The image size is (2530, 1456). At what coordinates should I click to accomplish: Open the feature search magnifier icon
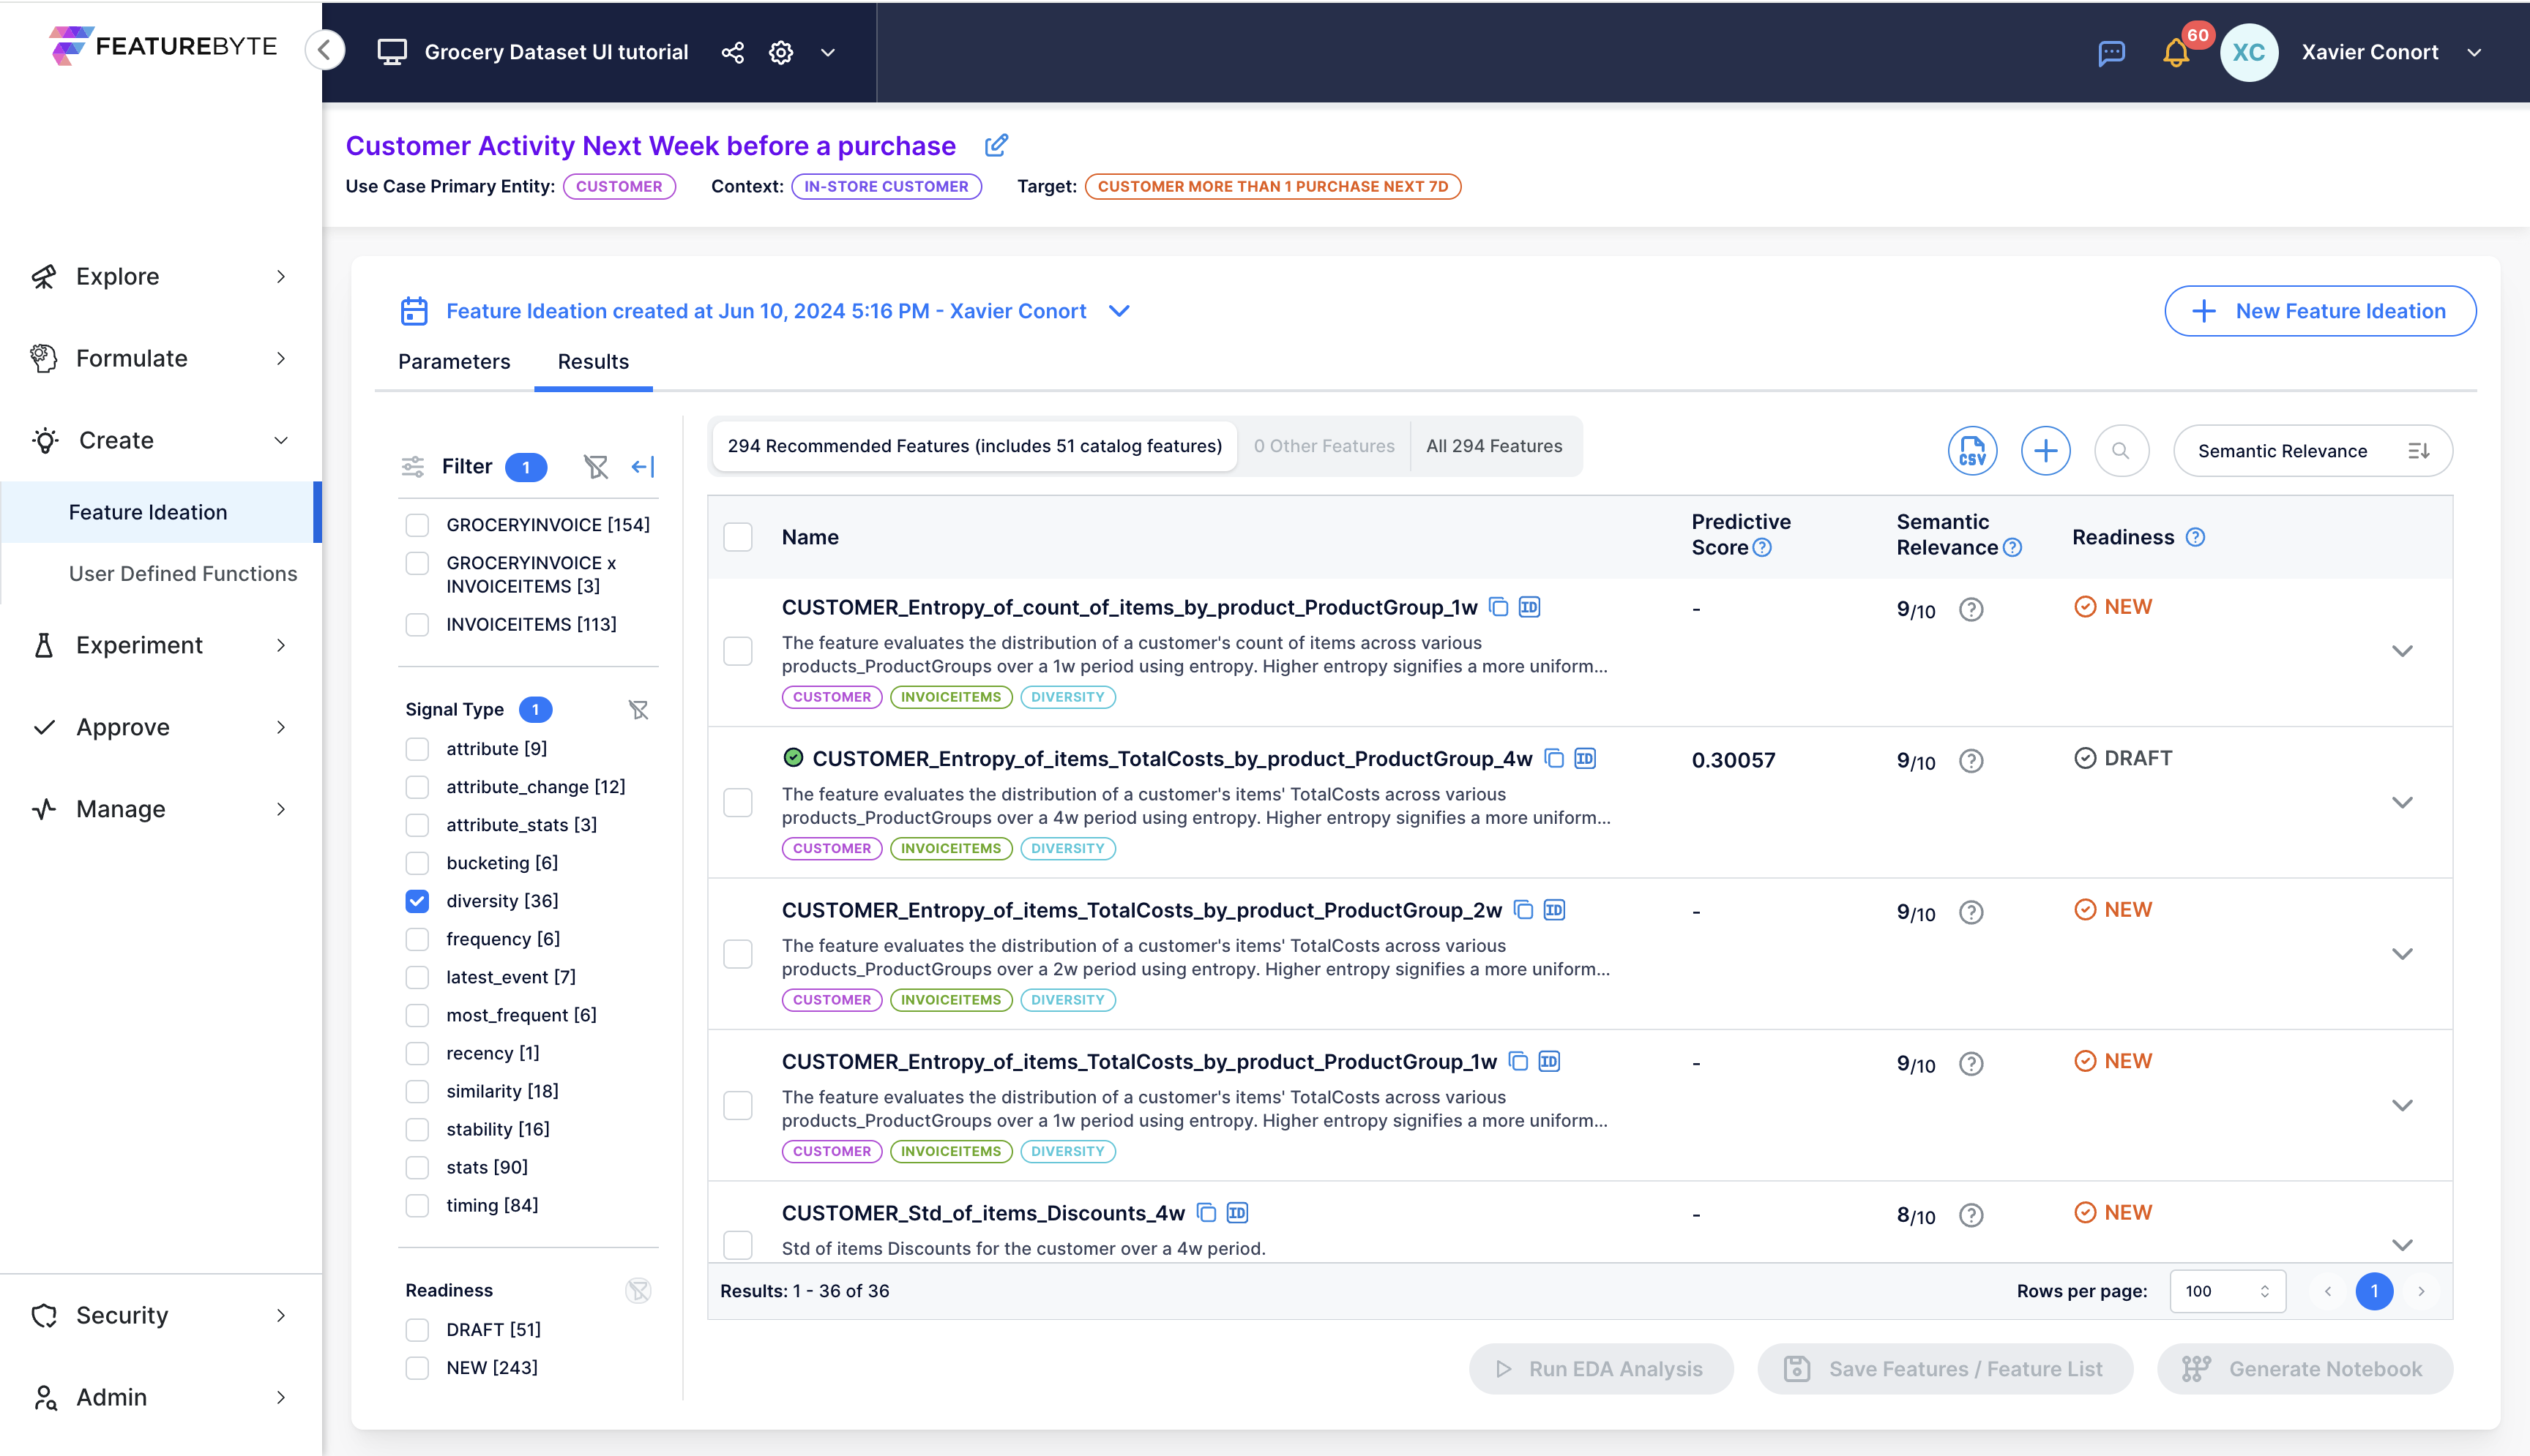(2121, 451)
